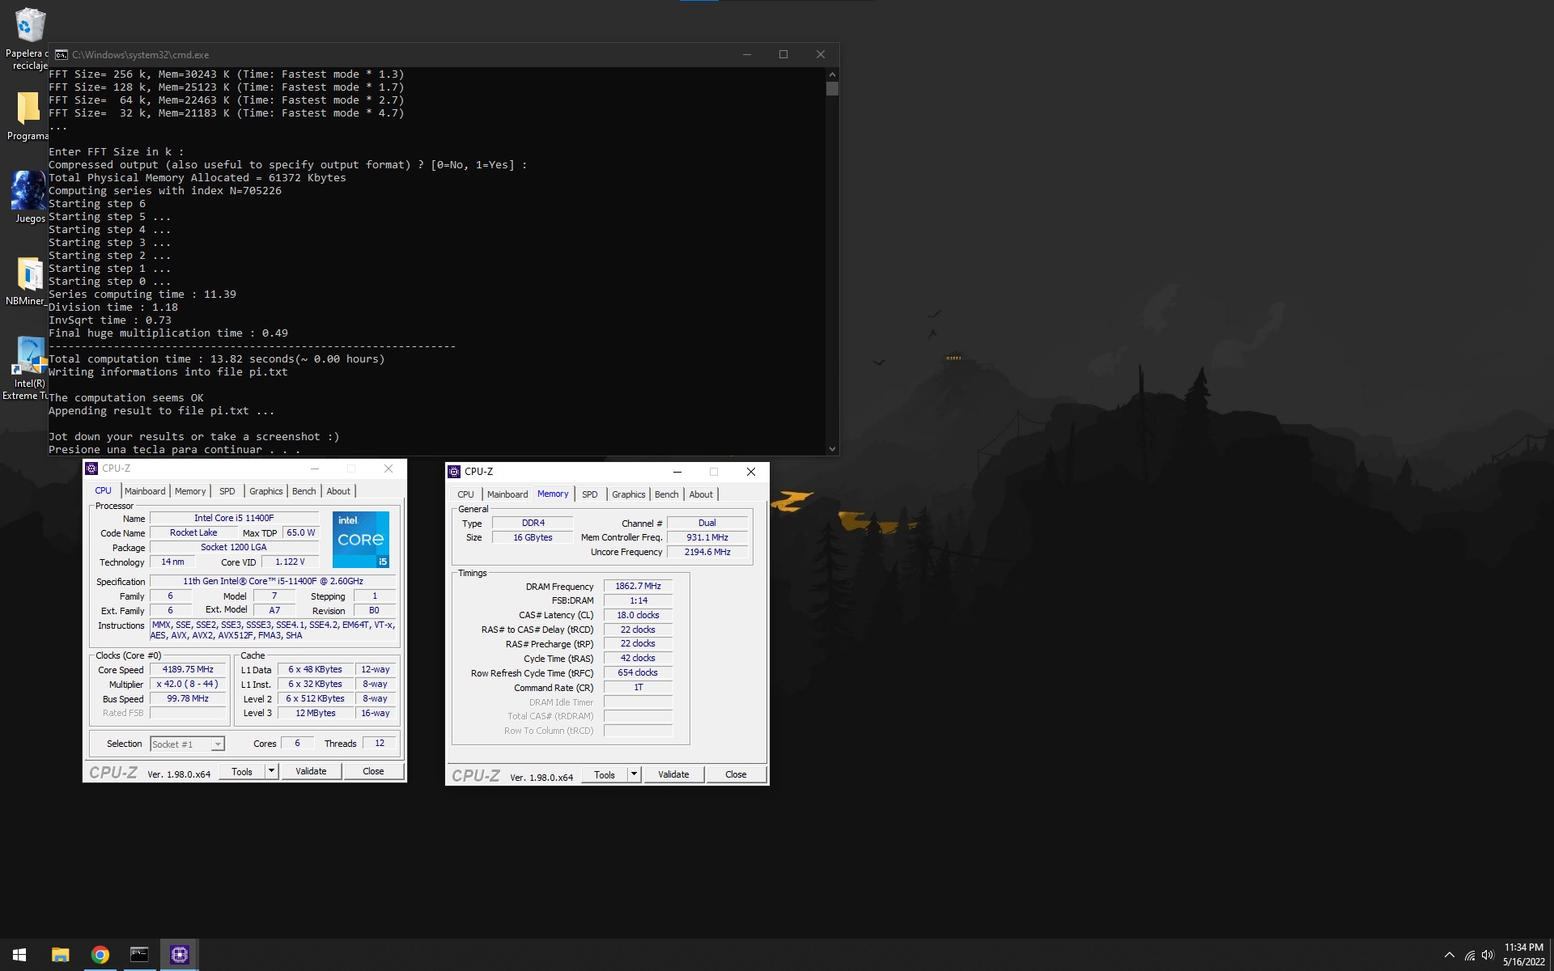Maximize the cmd.exe window
The image size is (1554, 971).
pyautogui.click(x=783, y=54)
